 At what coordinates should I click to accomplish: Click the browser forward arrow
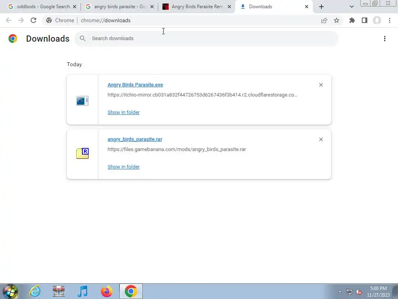[21, 20]
